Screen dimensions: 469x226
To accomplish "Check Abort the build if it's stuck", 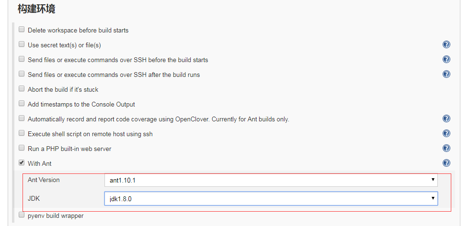I will 22,89.
